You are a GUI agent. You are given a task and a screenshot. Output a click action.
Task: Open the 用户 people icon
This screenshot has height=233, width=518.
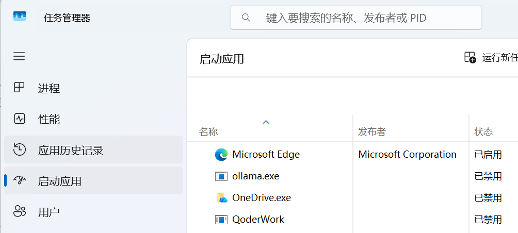19,211
